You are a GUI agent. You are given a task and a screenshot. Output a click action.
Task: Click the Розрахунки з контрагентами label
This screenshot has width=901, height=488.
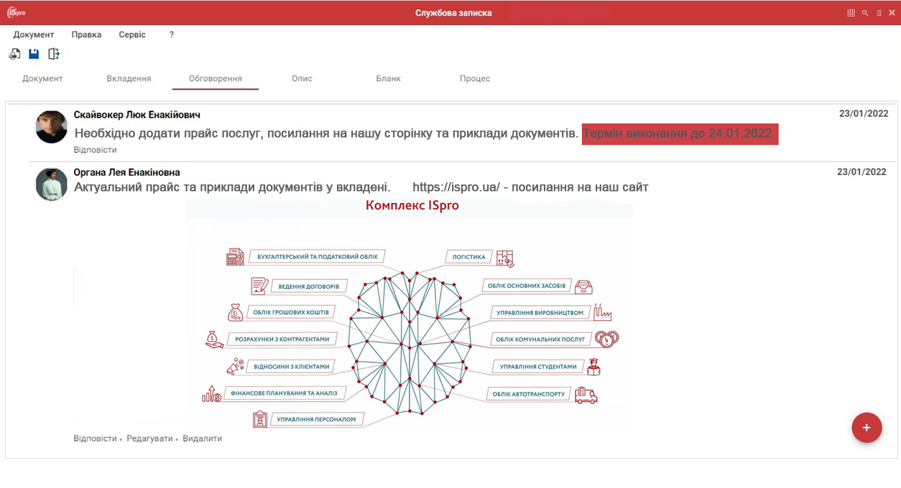(x=282, y=339)
